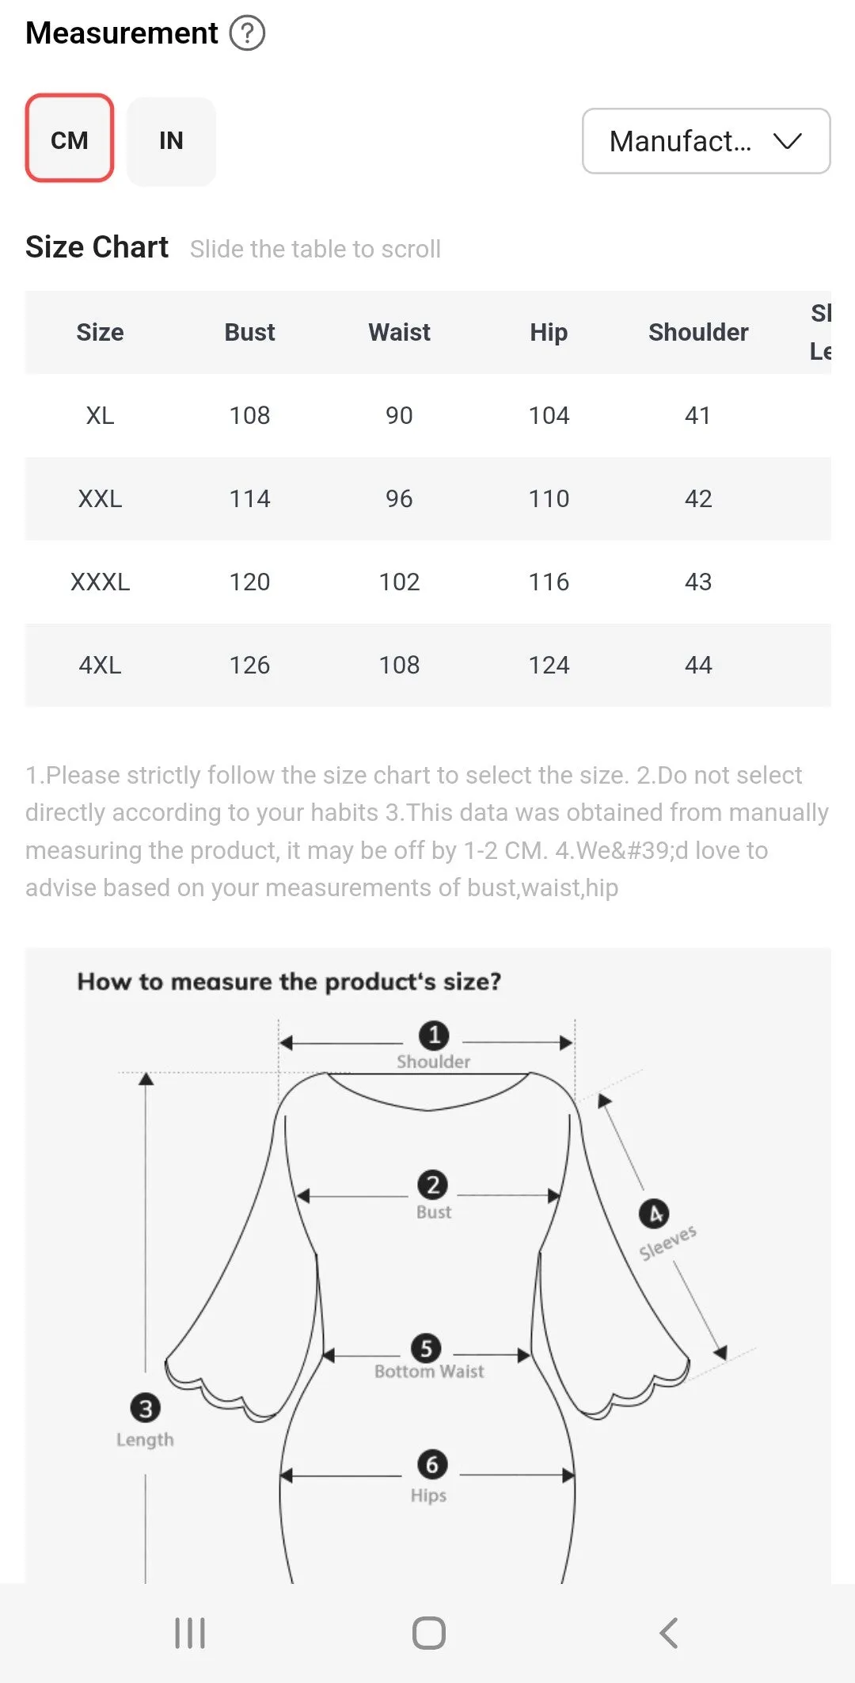
Task: Open the Manufacturer size dropdown
Action: (706, 141)
